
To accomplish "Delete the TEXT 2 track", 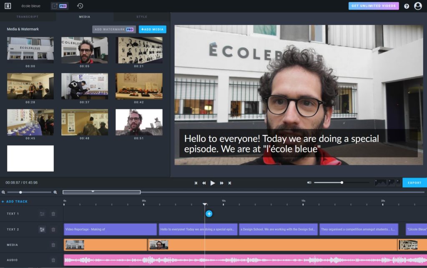I will click(53, 230).
